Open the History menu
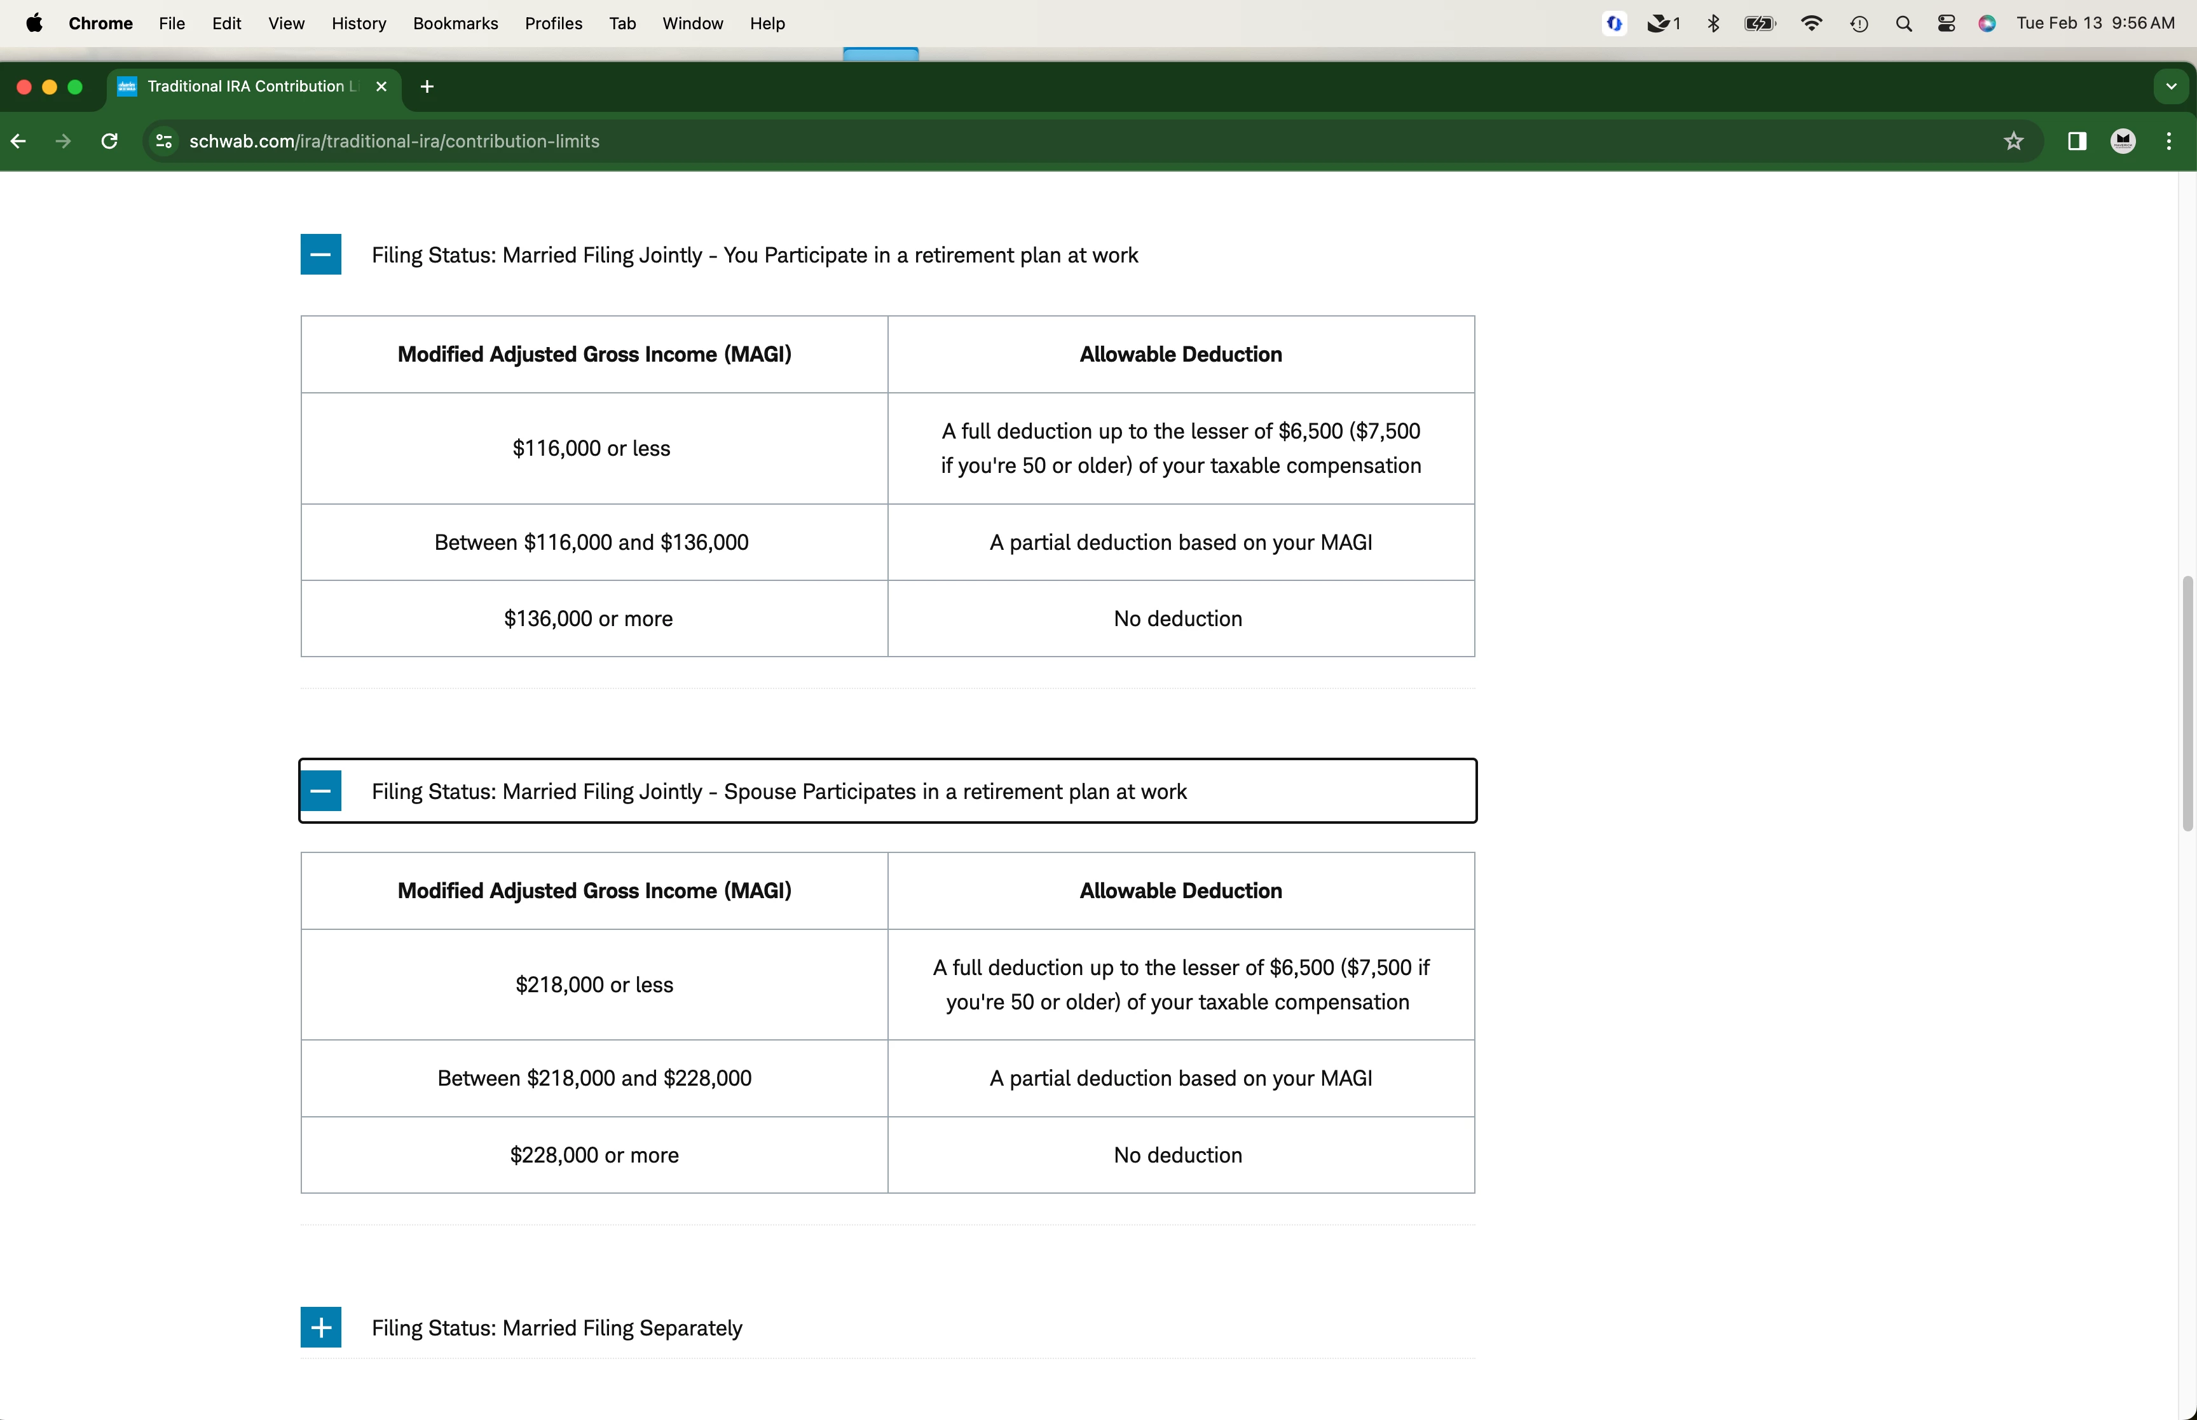The width and height of the screenshot is (2197, 1420). coord(359,24)
